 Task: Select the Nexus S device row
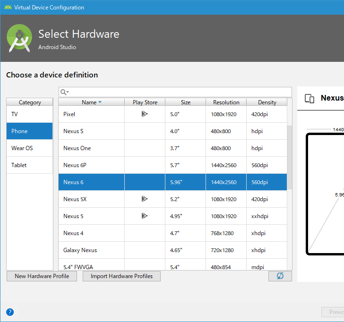172,131
